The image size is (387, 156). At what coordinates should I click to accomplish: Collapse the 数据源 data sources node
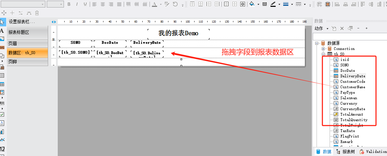[317, 43]
